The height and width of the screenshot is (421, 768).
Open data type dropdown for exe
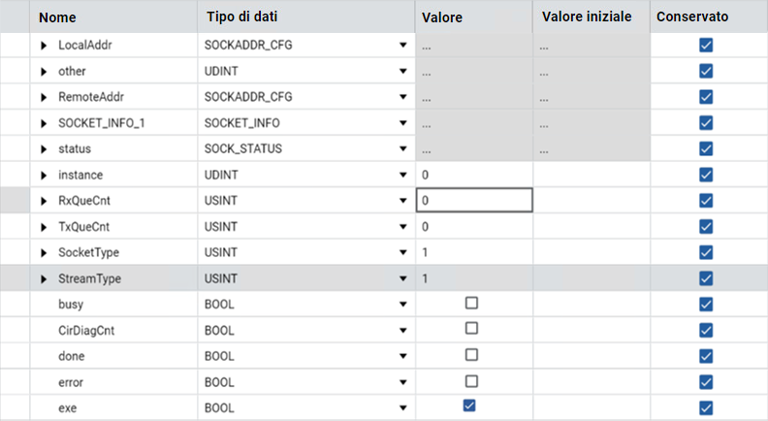click(x=402, y=407)
